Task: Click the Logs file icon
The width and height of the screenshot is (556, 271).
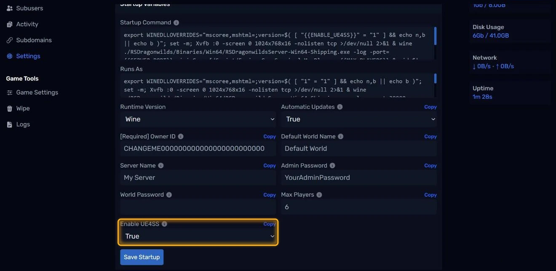Action: [x=10, y=124]
